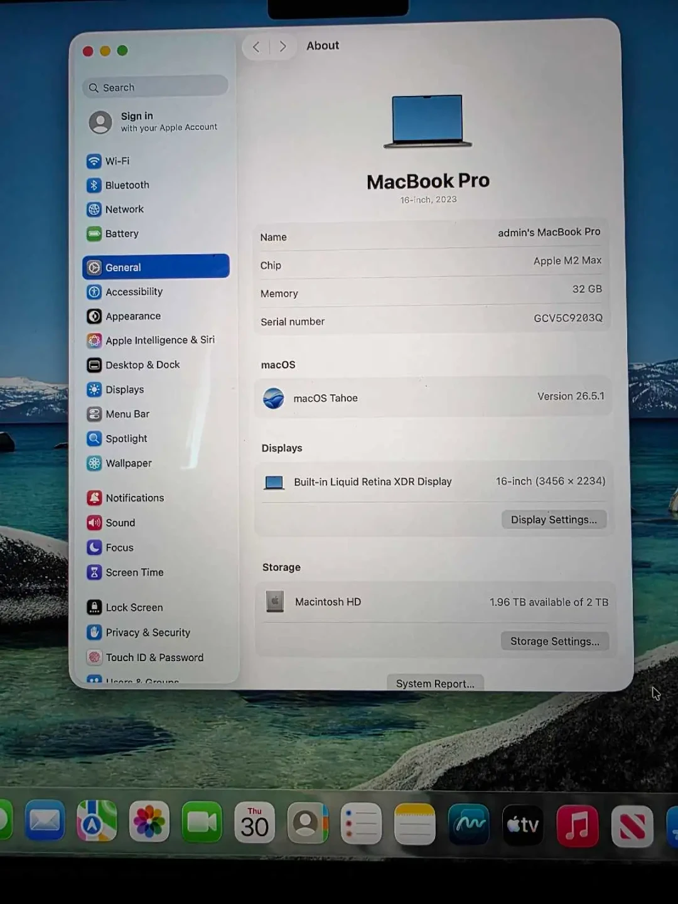The image size is (678, 904).
Task: Open Desktop & Dock settings
Action: (x=156, y=365)
